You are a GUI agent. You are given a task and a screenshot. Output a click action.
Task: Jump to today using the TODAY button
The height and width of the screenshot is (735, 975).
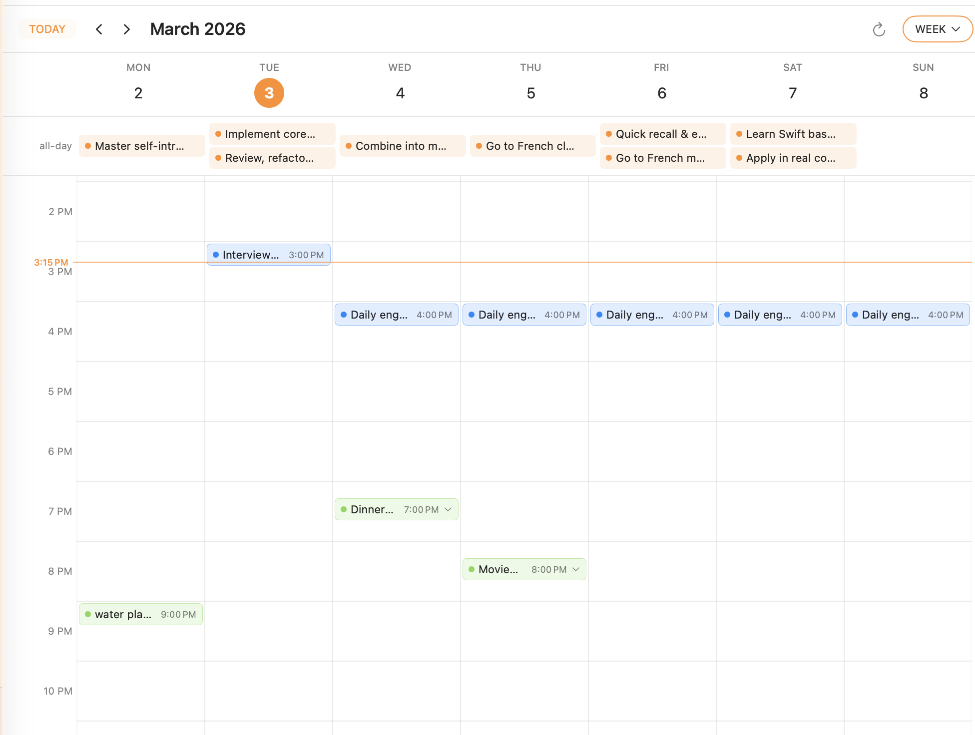tap(47, 29)
